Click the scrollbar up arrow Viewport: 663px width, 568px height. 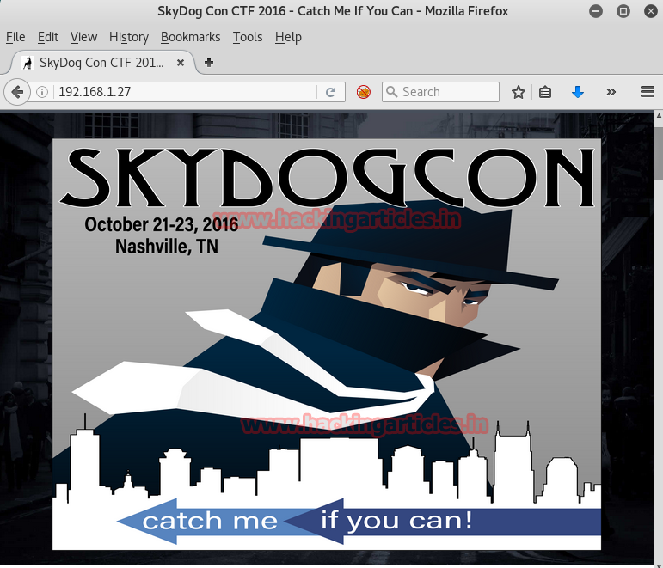point(659,115)
